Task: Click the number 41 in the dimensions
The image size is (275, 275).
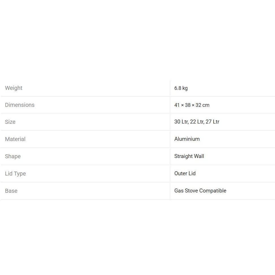Action: pyautogui.click(x=177, y=105)
